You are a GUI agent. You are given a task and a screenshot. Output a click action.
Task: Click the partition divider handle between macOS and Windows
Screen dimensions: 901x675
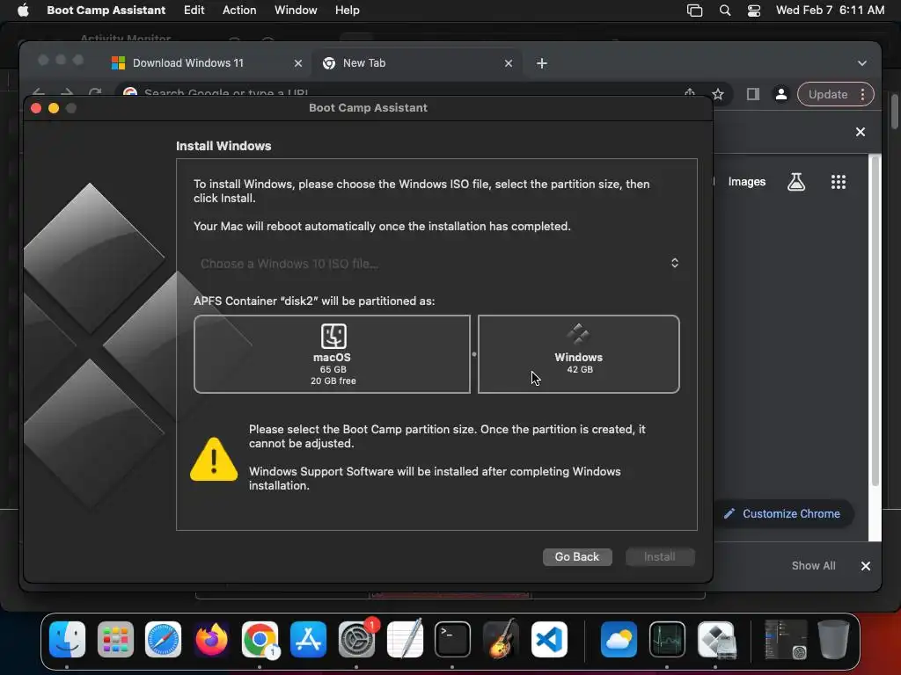tap(474, 354)
